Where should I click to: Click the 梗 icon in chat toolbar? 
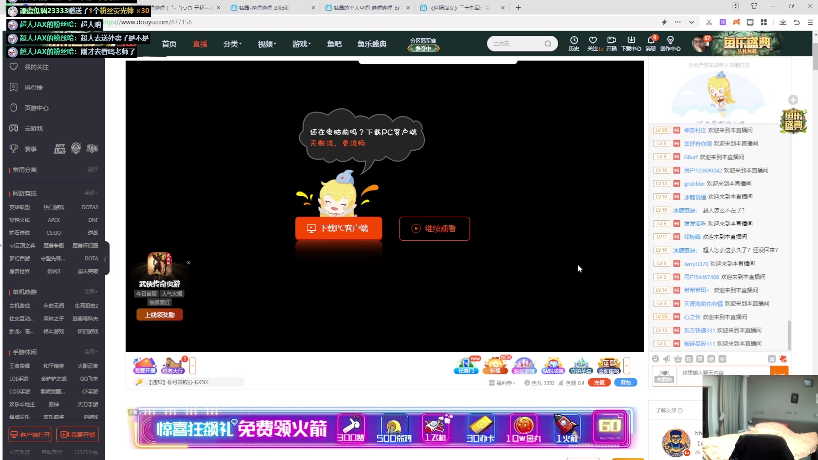click(711, 359)
